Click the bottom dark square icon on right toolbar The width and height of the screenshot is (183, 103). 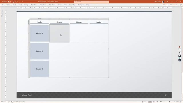pyautogui.click(x=180, y=60)
